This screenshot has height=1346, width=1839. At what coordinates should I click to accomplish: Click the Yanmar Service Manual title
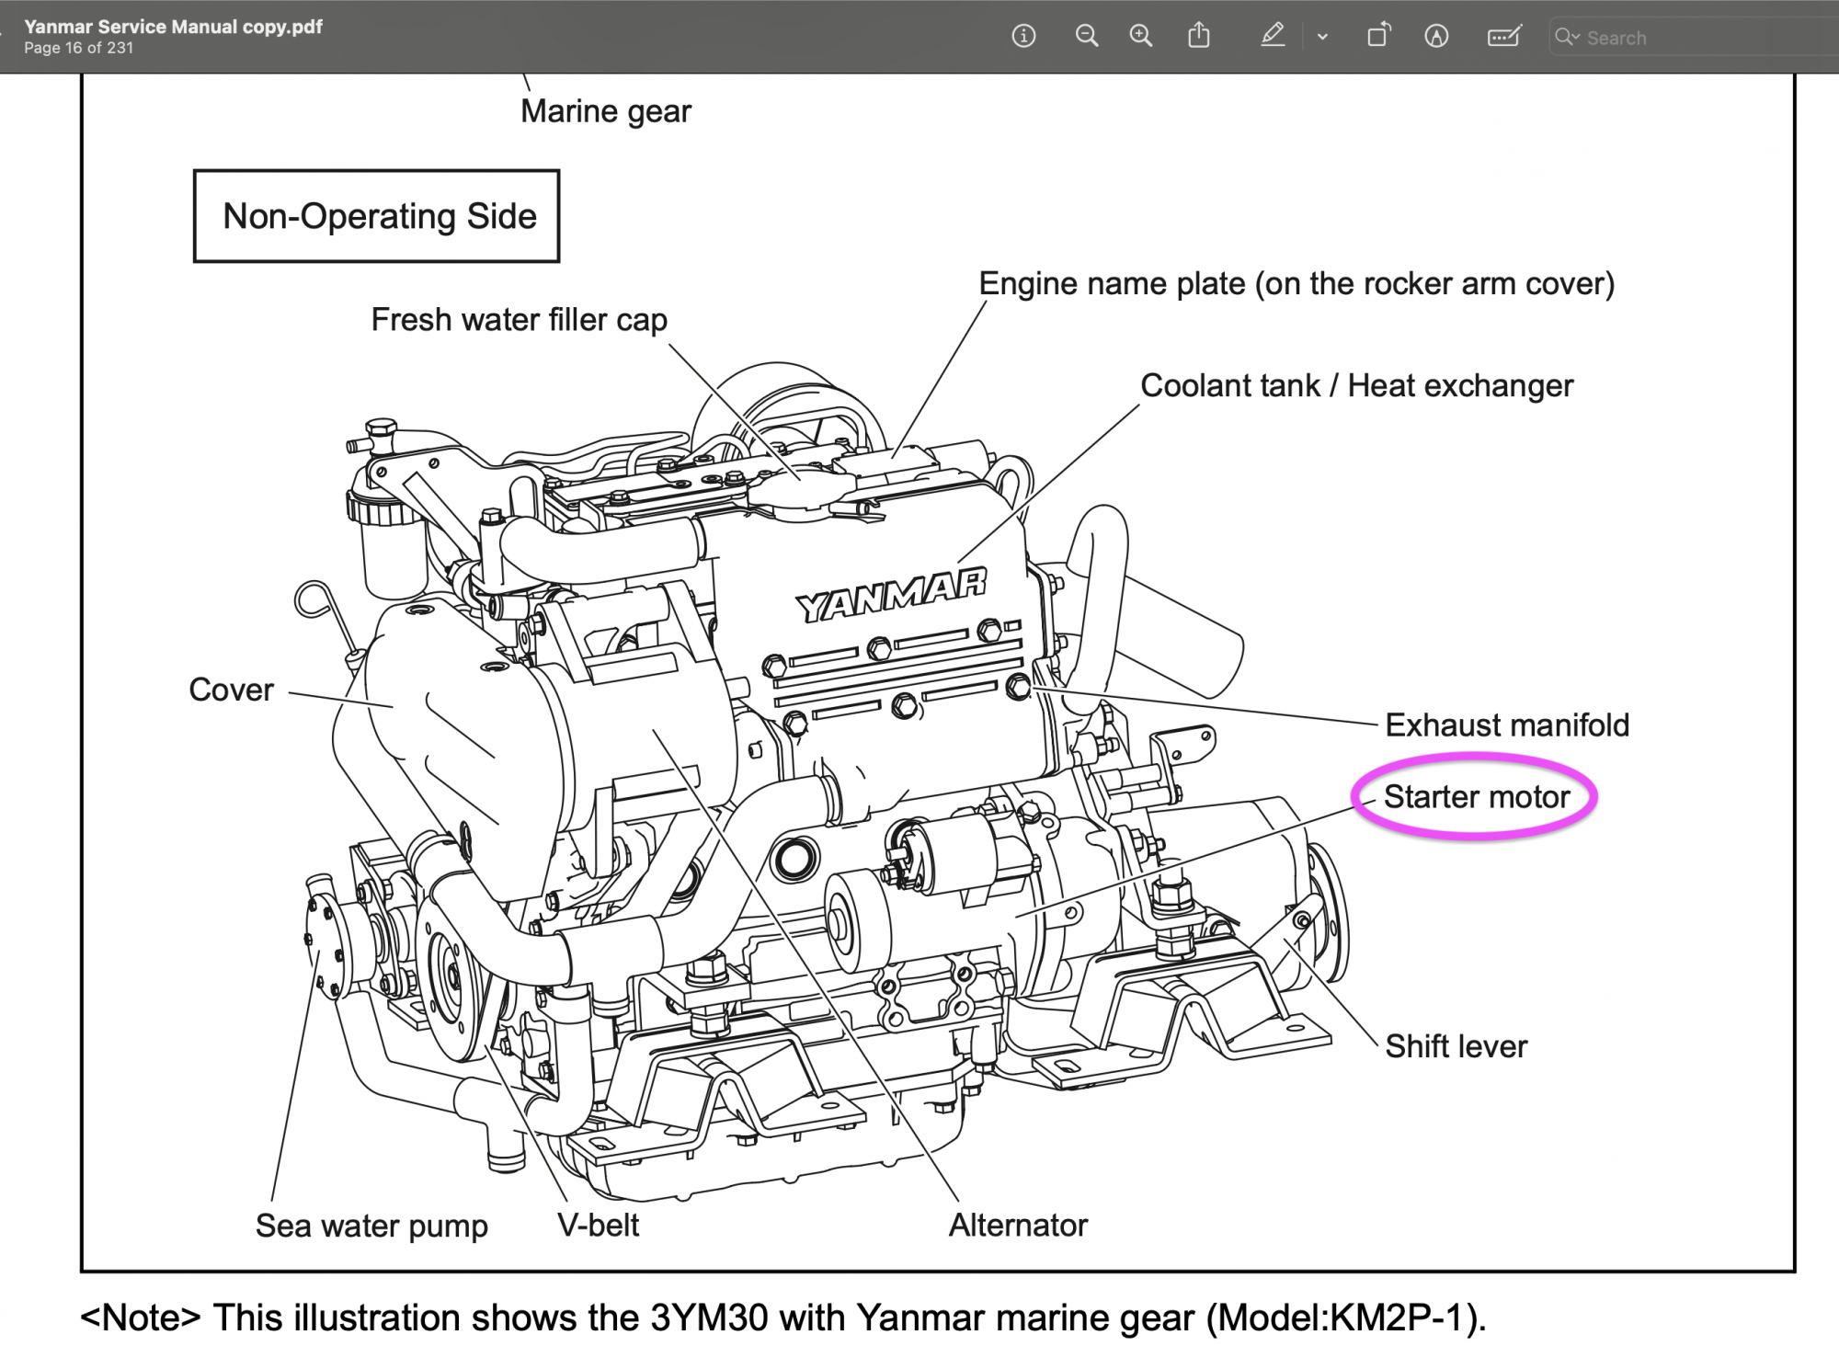pyautogui.click(x=173, y=27)
